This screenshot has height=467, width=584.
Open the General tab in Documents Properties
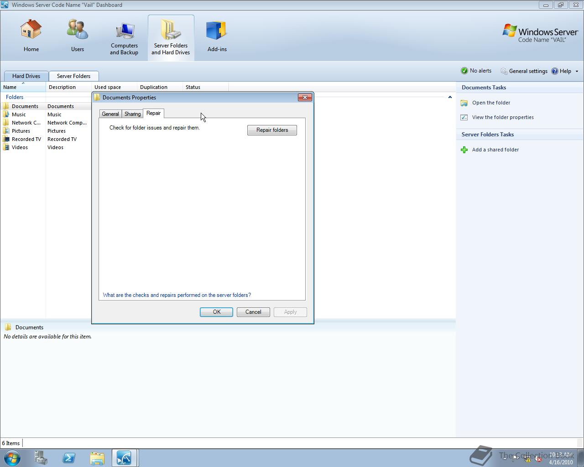point(110,114)
